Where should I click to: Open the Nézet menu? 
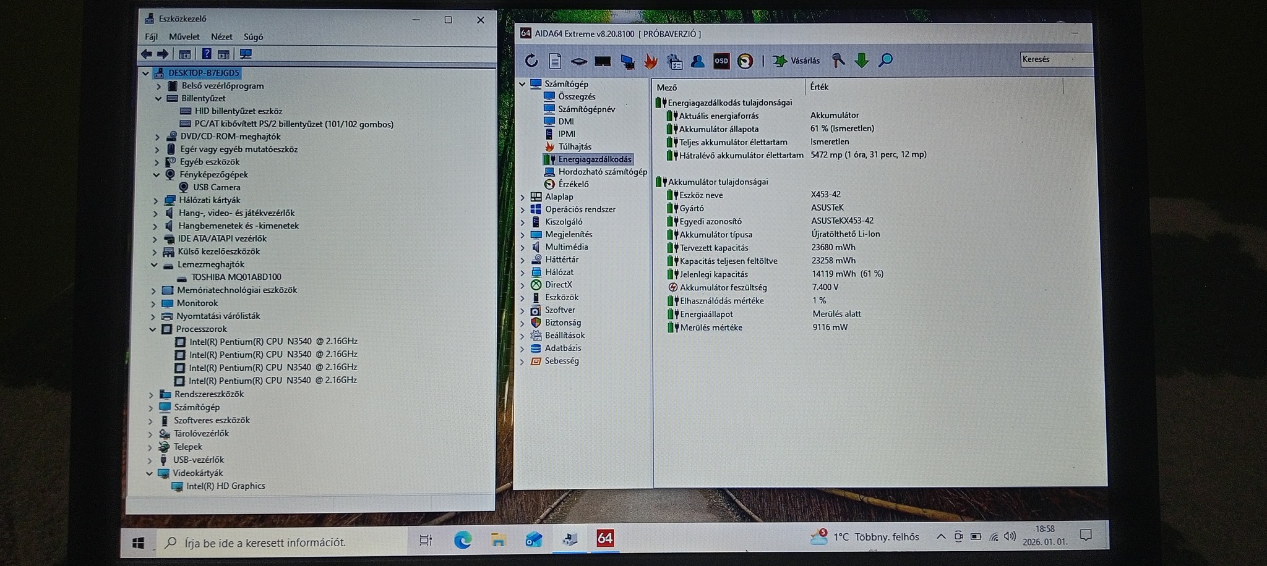coord(221,37)
